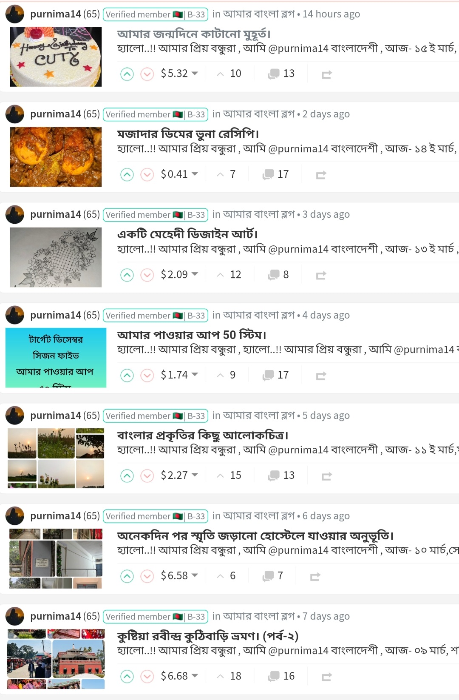
Task: Downvote the egg bhuna recipe post
Action: click(x=147, y=174)
